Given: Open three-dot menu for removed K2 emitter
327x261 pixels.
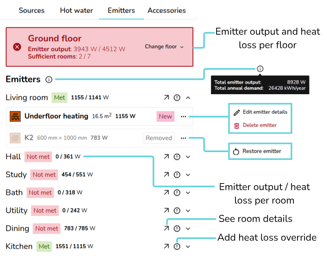Looking at the screenshot, I should point(183,138).
